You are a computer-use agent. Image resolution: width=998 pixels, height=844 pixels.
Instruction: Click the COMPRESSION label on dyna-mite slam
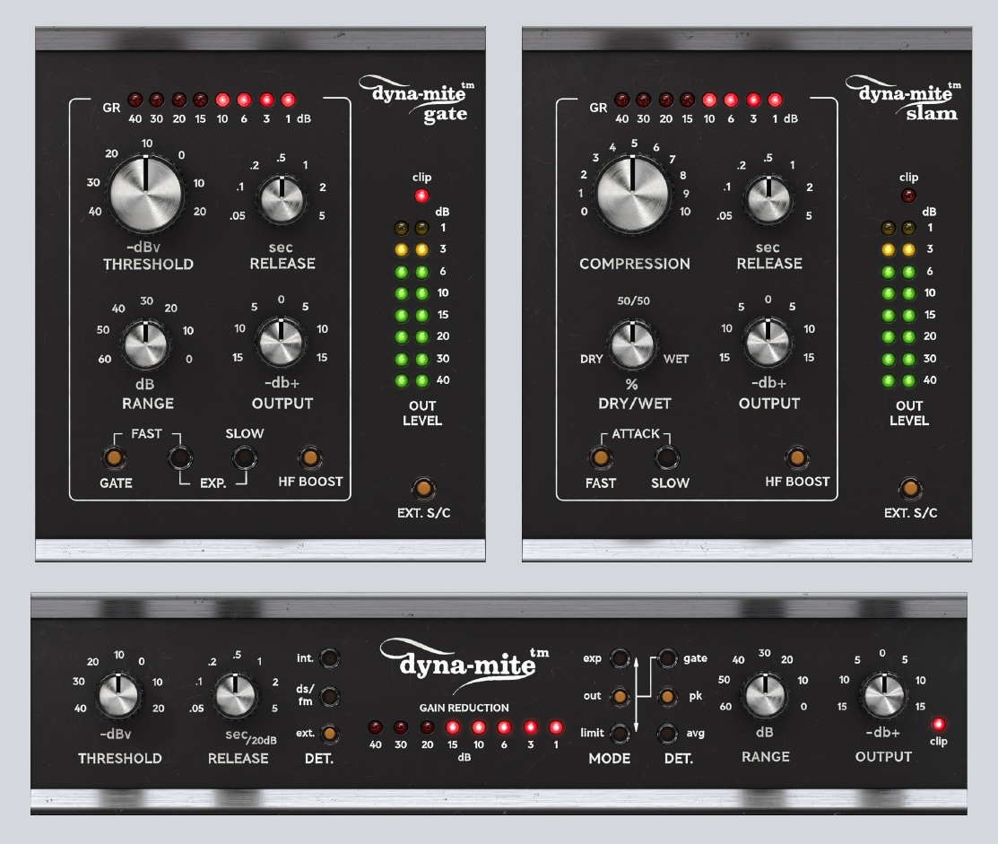635,264
